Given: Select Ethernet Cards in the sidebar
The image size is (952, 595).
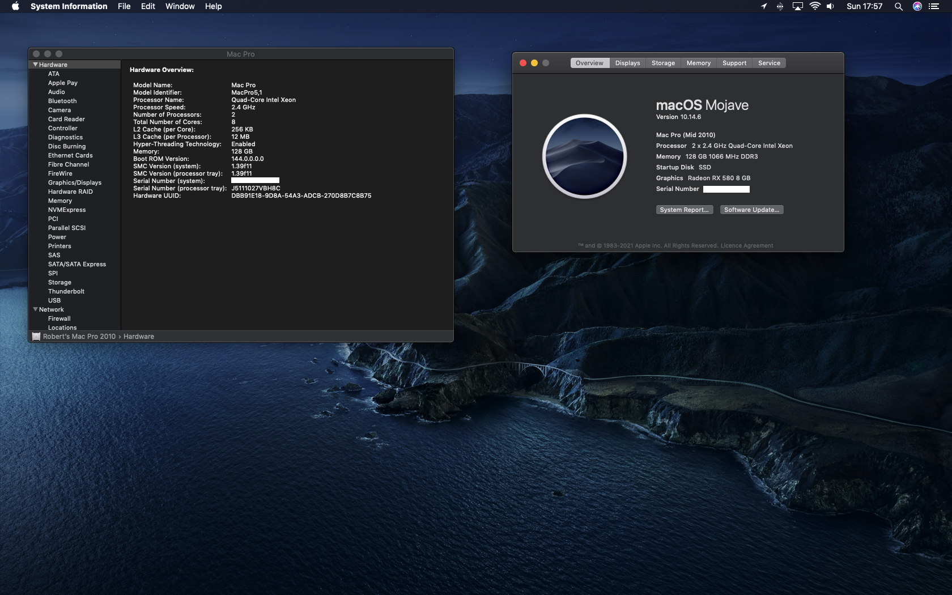Looking at the screenshot, I should coord(70,155).
